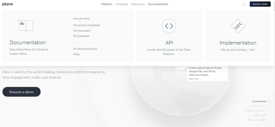Click 'Get up and running — fast.' text
This screenshot has height=127, width=275.
(238, 50)
